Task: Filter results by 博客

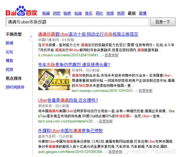Action: [x=9, y=61]
